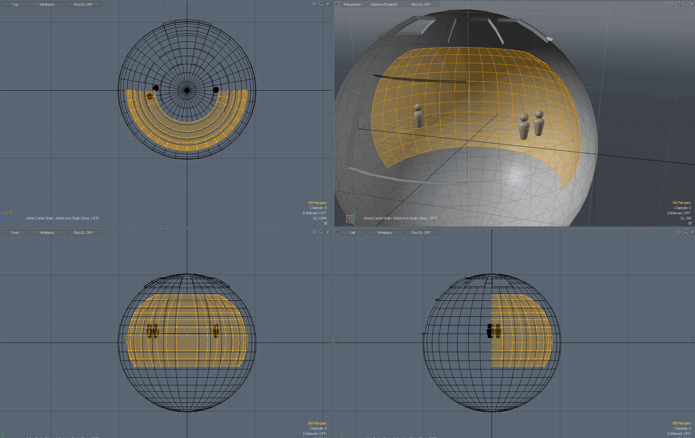
Task: Open the Top view type dropdown
Action: pos(15,4)
